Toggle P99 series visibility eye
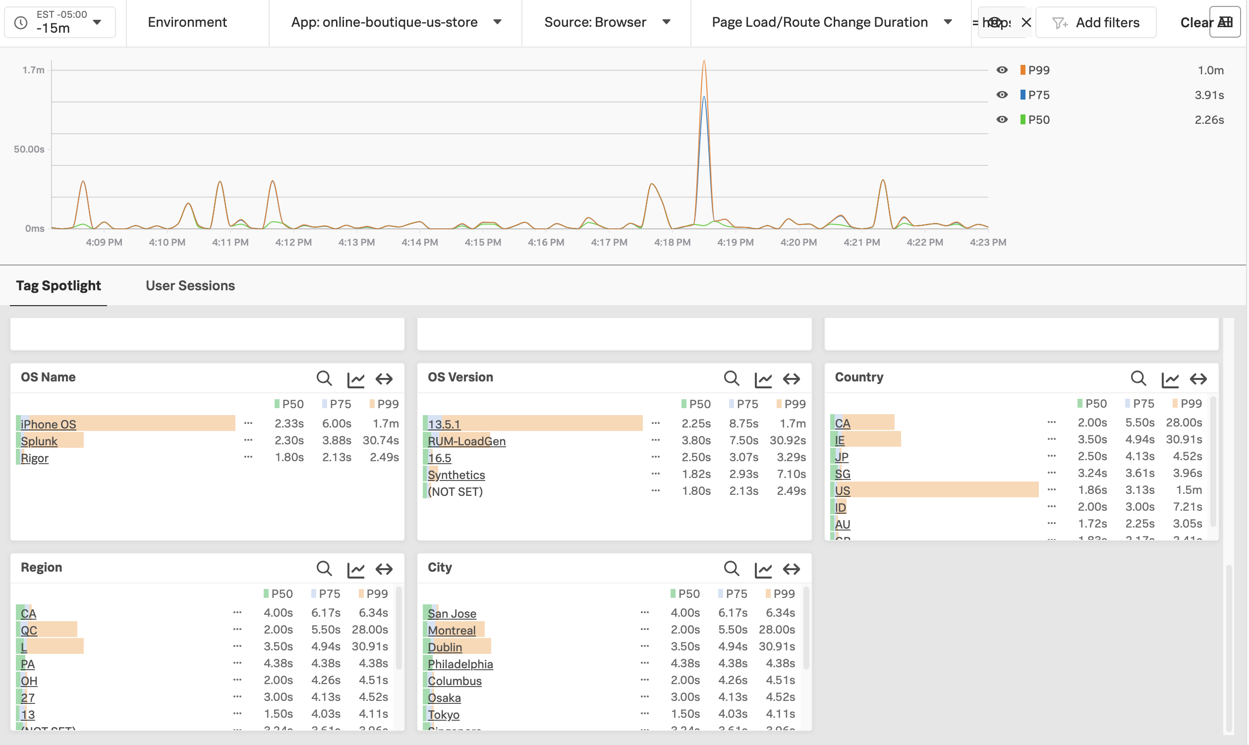This screenshot has height=745, width=1249. point(1001,70)
